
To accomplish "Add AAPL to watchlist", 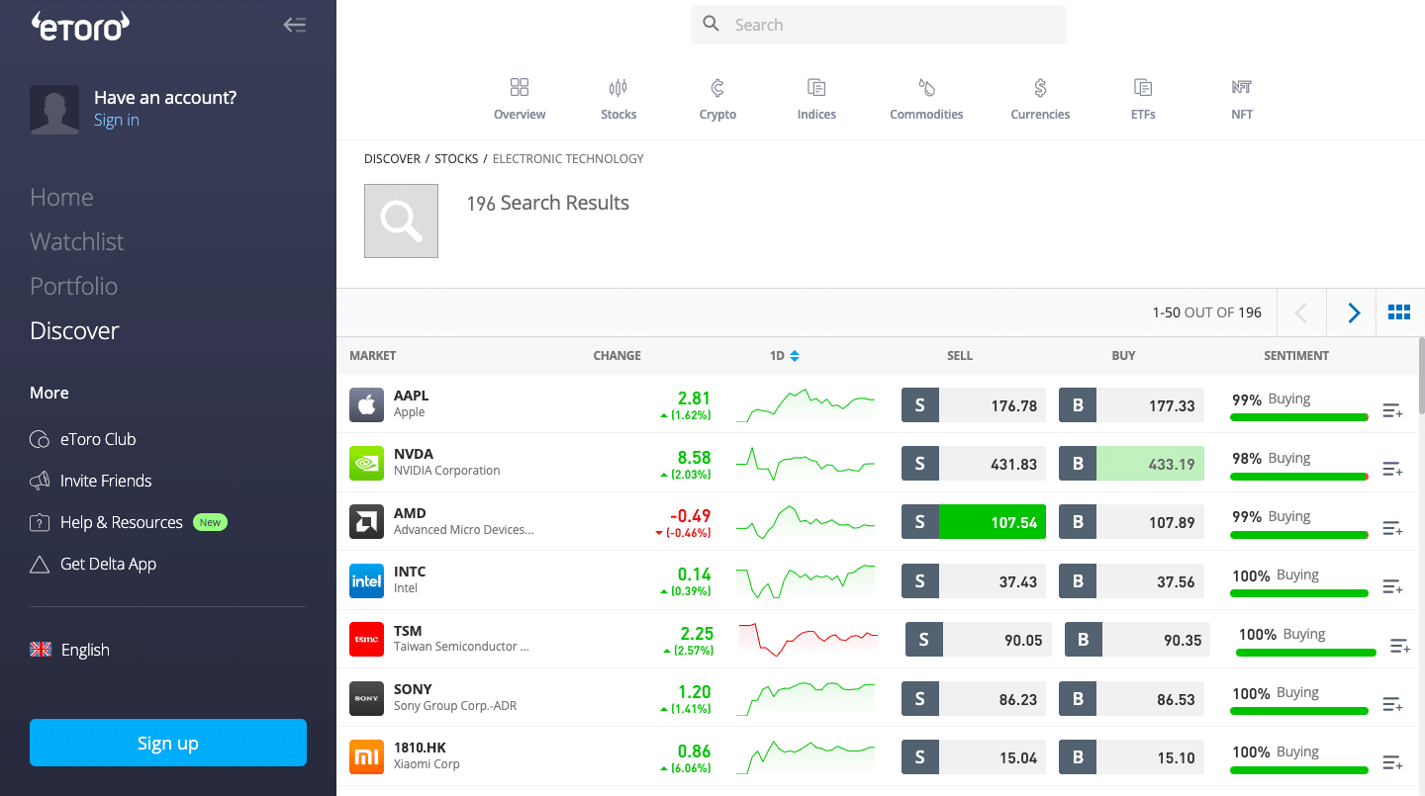I will pos(1392,410).
